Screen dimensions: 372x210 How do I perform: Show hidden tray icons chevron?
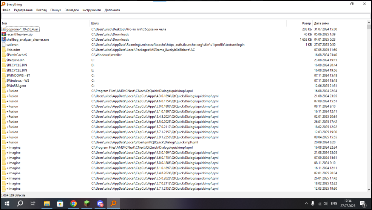306,204
